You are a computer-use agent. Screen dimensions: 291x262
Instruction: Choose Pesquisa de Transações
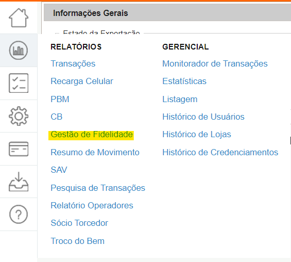[x=98, y=188]
